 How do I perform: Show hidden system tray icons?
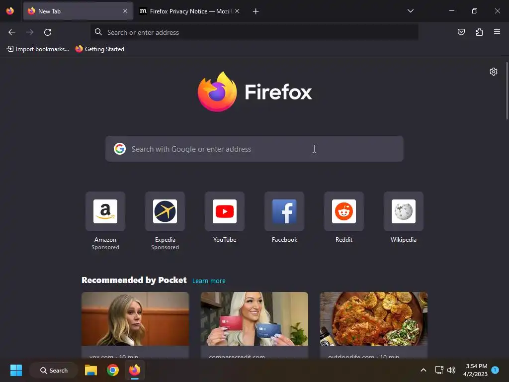tap(424, 370)
